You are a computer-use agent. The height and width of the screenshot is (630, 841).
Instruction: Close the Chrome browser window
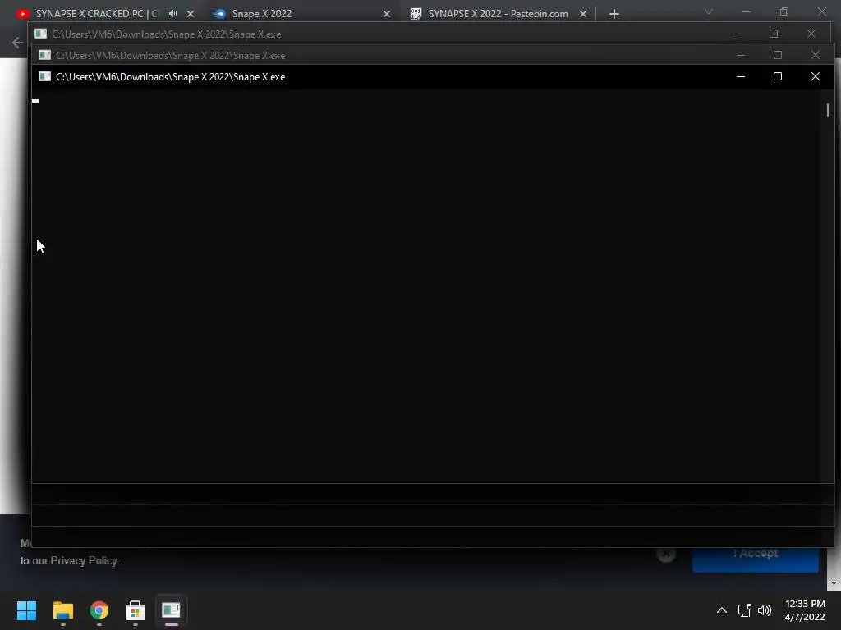(x=821, y=11)
